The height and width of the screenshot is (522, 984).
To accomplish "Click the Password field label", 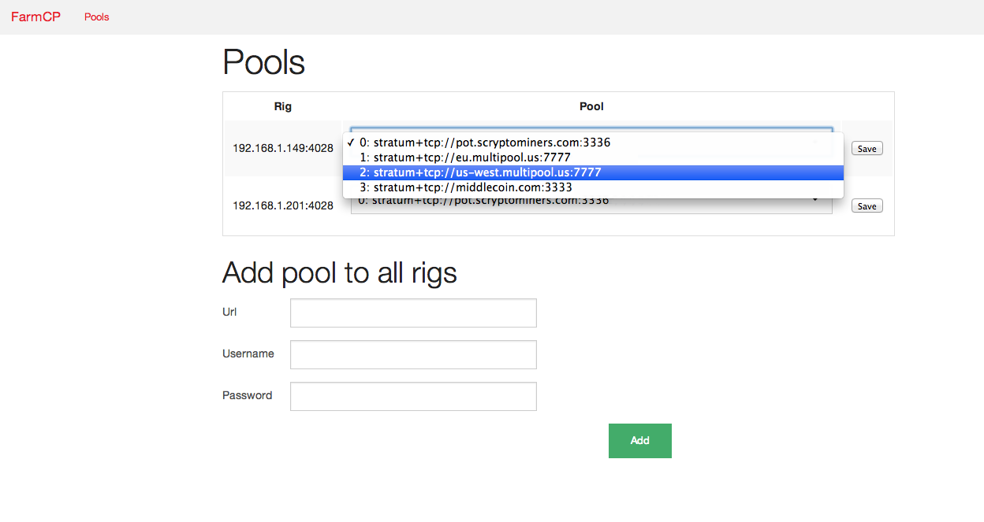I will [248, 395].
